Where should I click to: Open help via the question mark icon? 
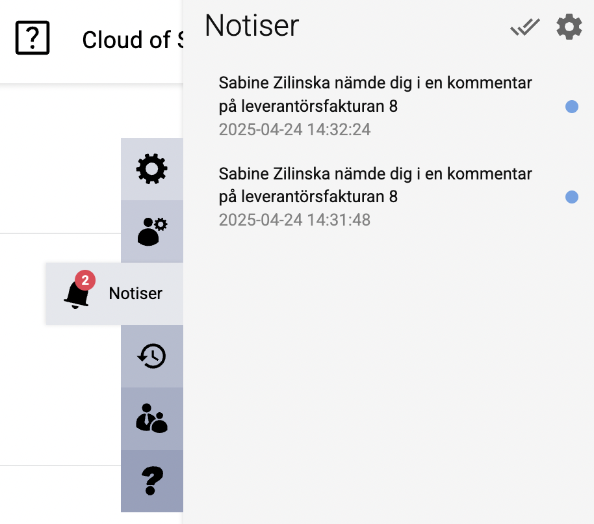(x=151, y=481)
